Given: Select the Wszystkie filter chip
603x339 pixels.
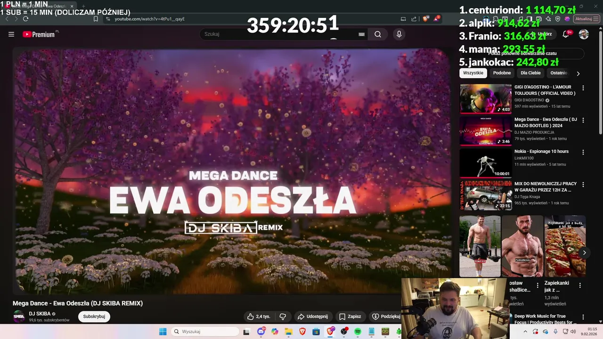Looking at the screenshot, I should coord(473,73).
